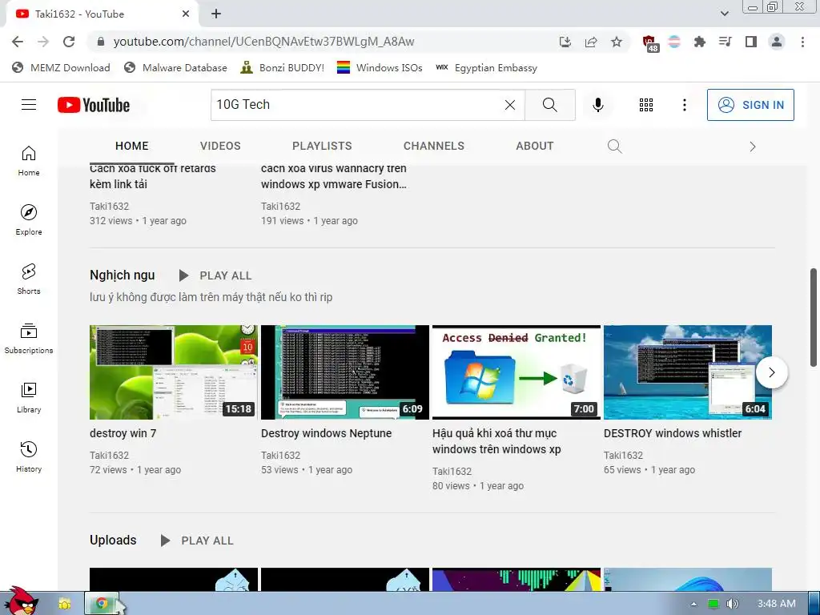
Task: Open Shorts in the sidebar
Action: click(29, 279)
